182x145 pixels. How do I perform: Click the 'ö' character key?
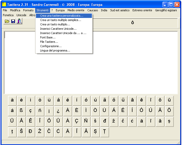114,100
